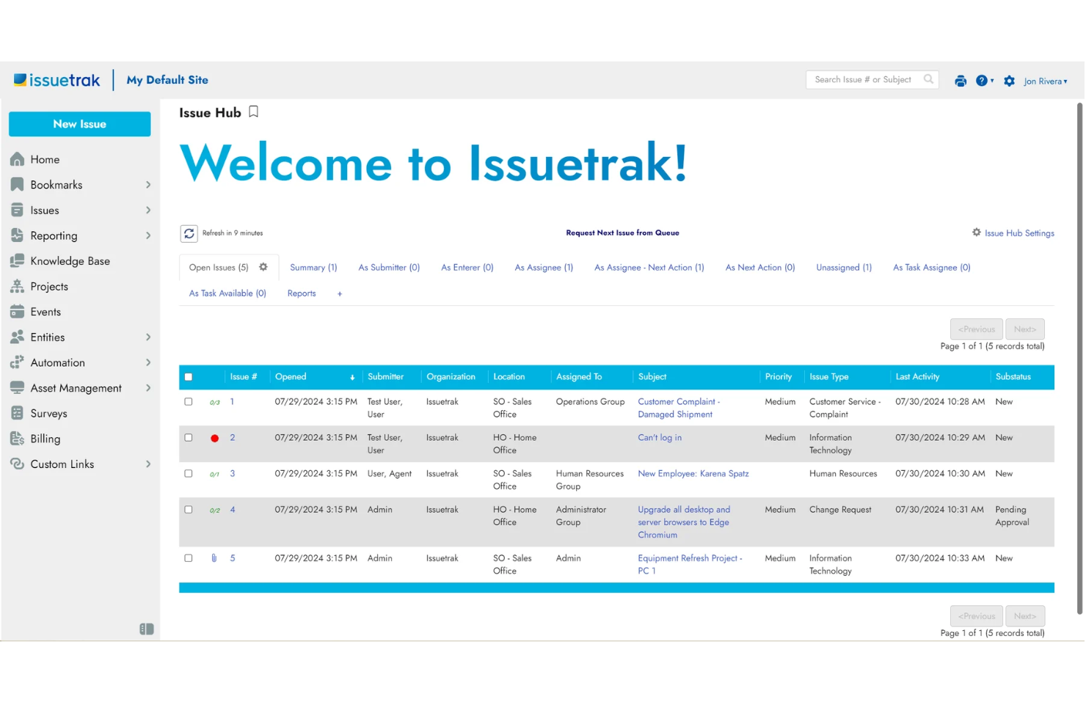Click the paperclip attachment icon on issue 5
The image size is (1086, 724).
214,557
